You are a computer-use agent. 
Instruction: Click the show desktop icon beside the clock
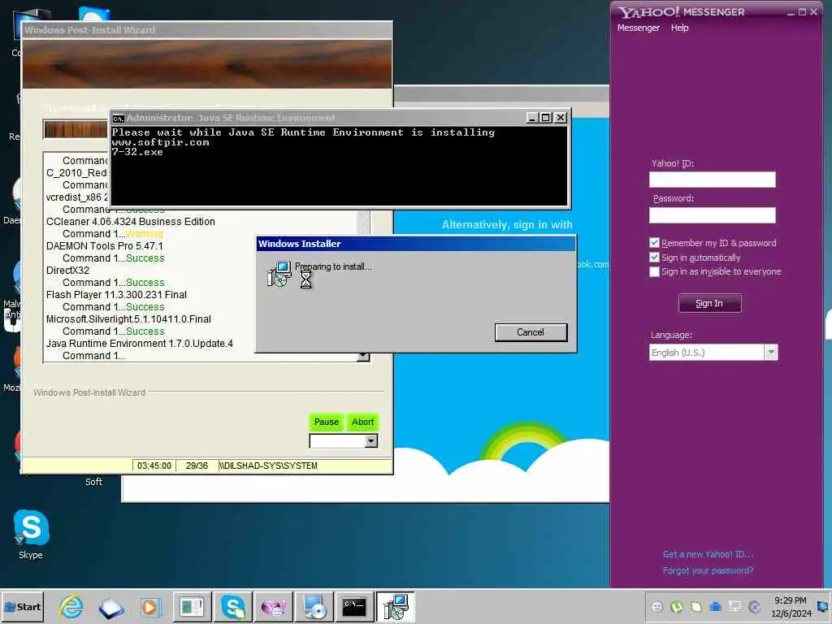[x=825, y=606]
